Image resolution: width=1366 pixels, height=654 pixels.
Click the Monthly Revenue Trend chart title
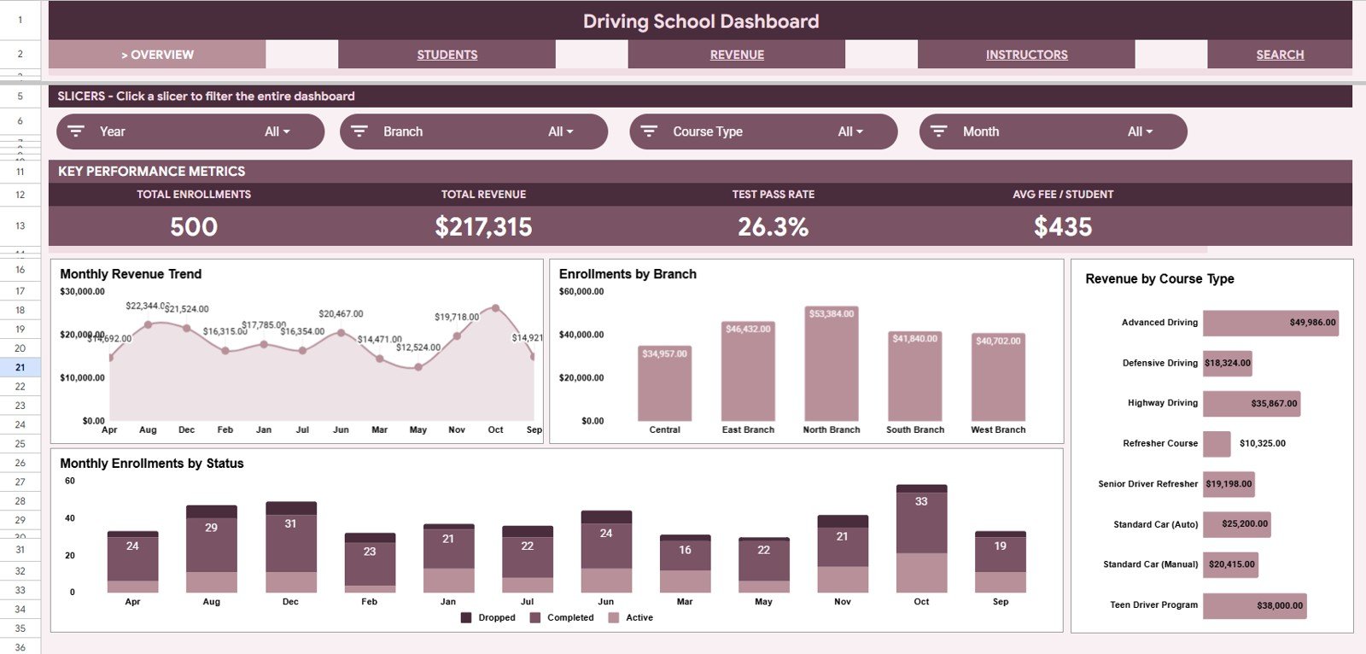point(131,274)
